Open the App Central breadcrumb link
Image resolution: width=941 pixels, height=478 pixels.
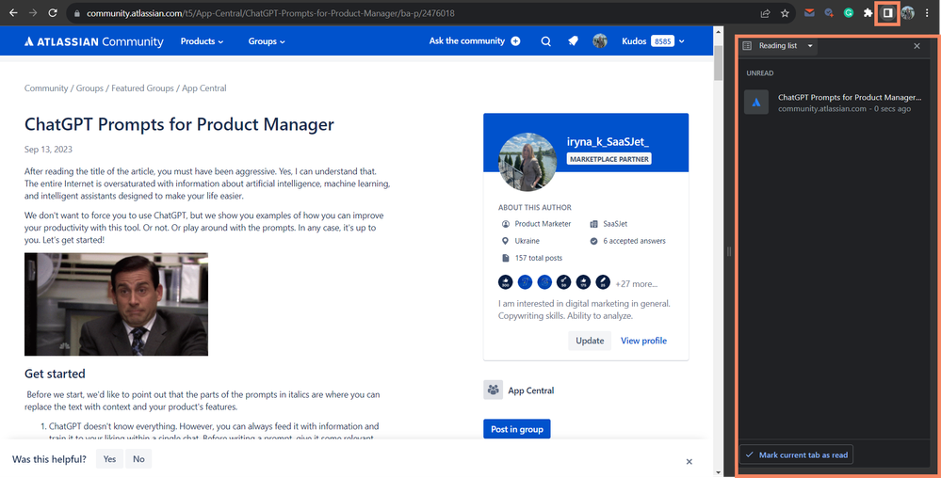click(204, 88)
